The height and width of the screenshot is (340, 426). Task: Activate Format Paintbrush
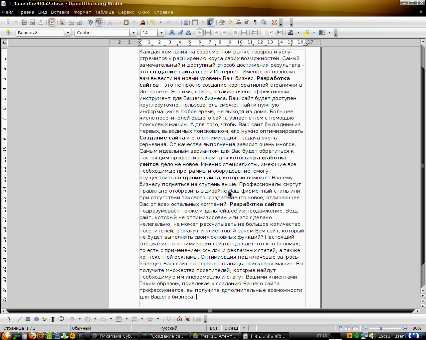tap(142, 22)
